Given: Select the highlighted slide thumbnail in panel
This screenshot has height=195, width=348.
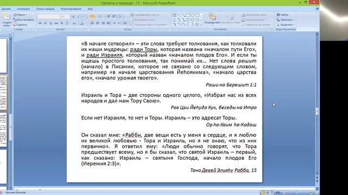Looking at the screenshot, I should [x=4, y=93].
